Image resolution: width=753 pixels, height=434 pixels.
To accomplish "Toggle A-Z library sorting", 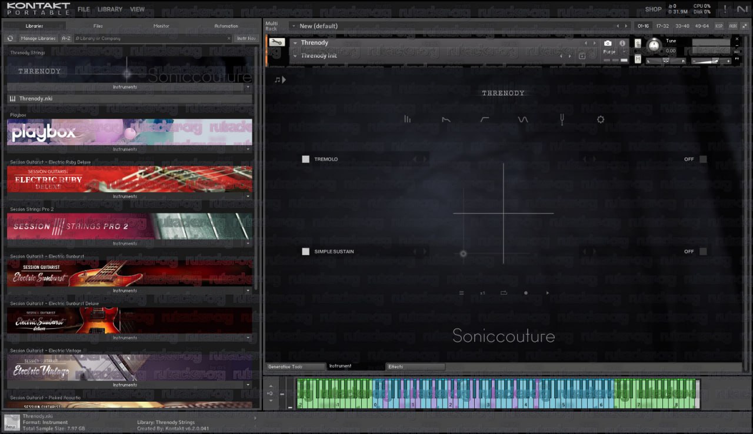I will pyautogui.click(x=66, y=38).
